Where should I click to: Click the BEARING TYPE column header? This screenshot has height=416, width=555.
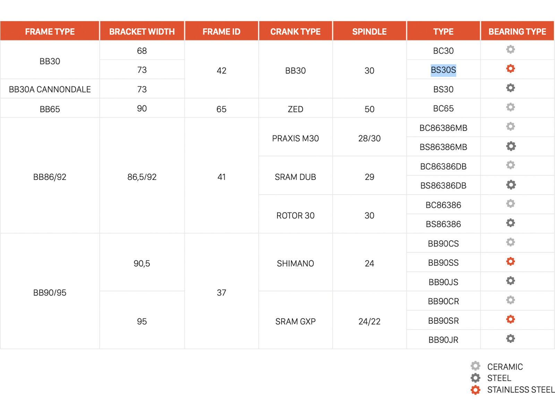[517, 32]
